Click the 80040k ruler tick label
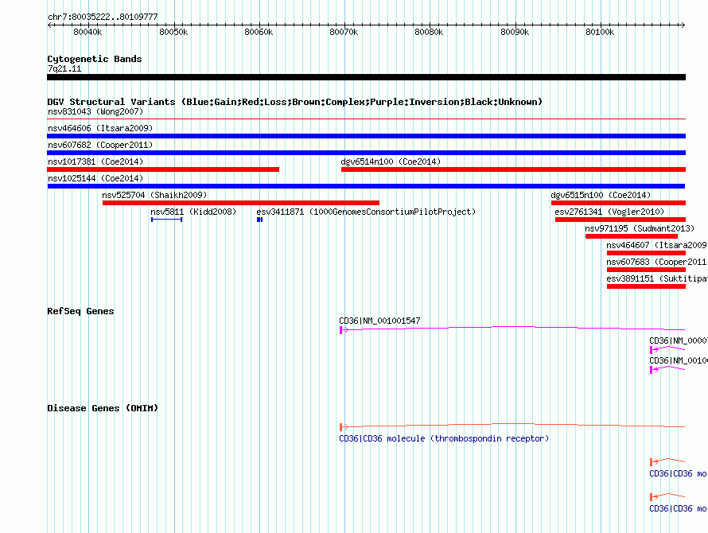 coord(88,32)
